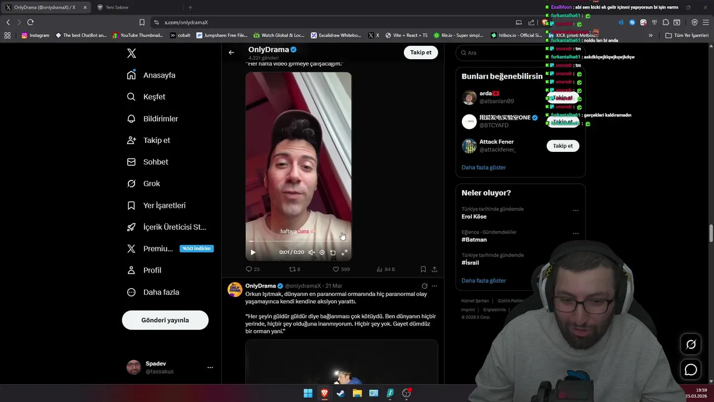The width and height of the screenshot is (714, 402).
Task: Open Excalidraw Whiteboard bookmark
Action: [336, 35]
